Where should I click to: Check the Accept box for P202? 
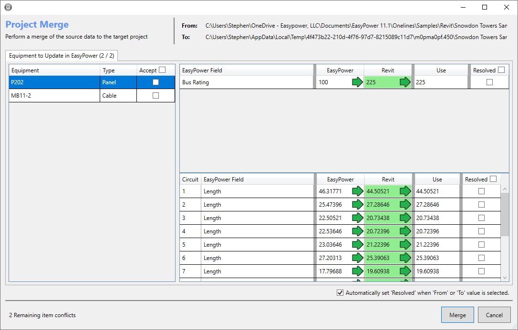point(155,82)
